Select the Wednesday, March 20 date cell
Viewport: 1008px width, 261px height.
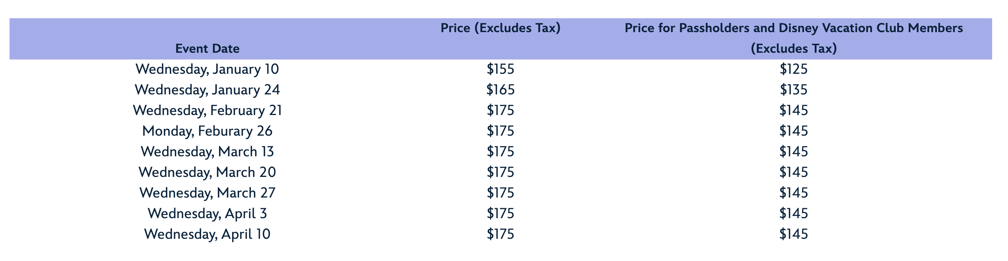tap(208, 173)
